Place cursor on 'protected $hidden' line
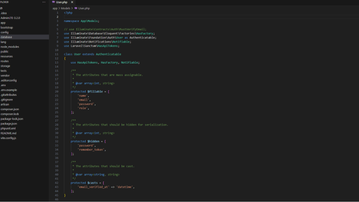Viewport: 359px width, 202px height. tap(88, 142)
